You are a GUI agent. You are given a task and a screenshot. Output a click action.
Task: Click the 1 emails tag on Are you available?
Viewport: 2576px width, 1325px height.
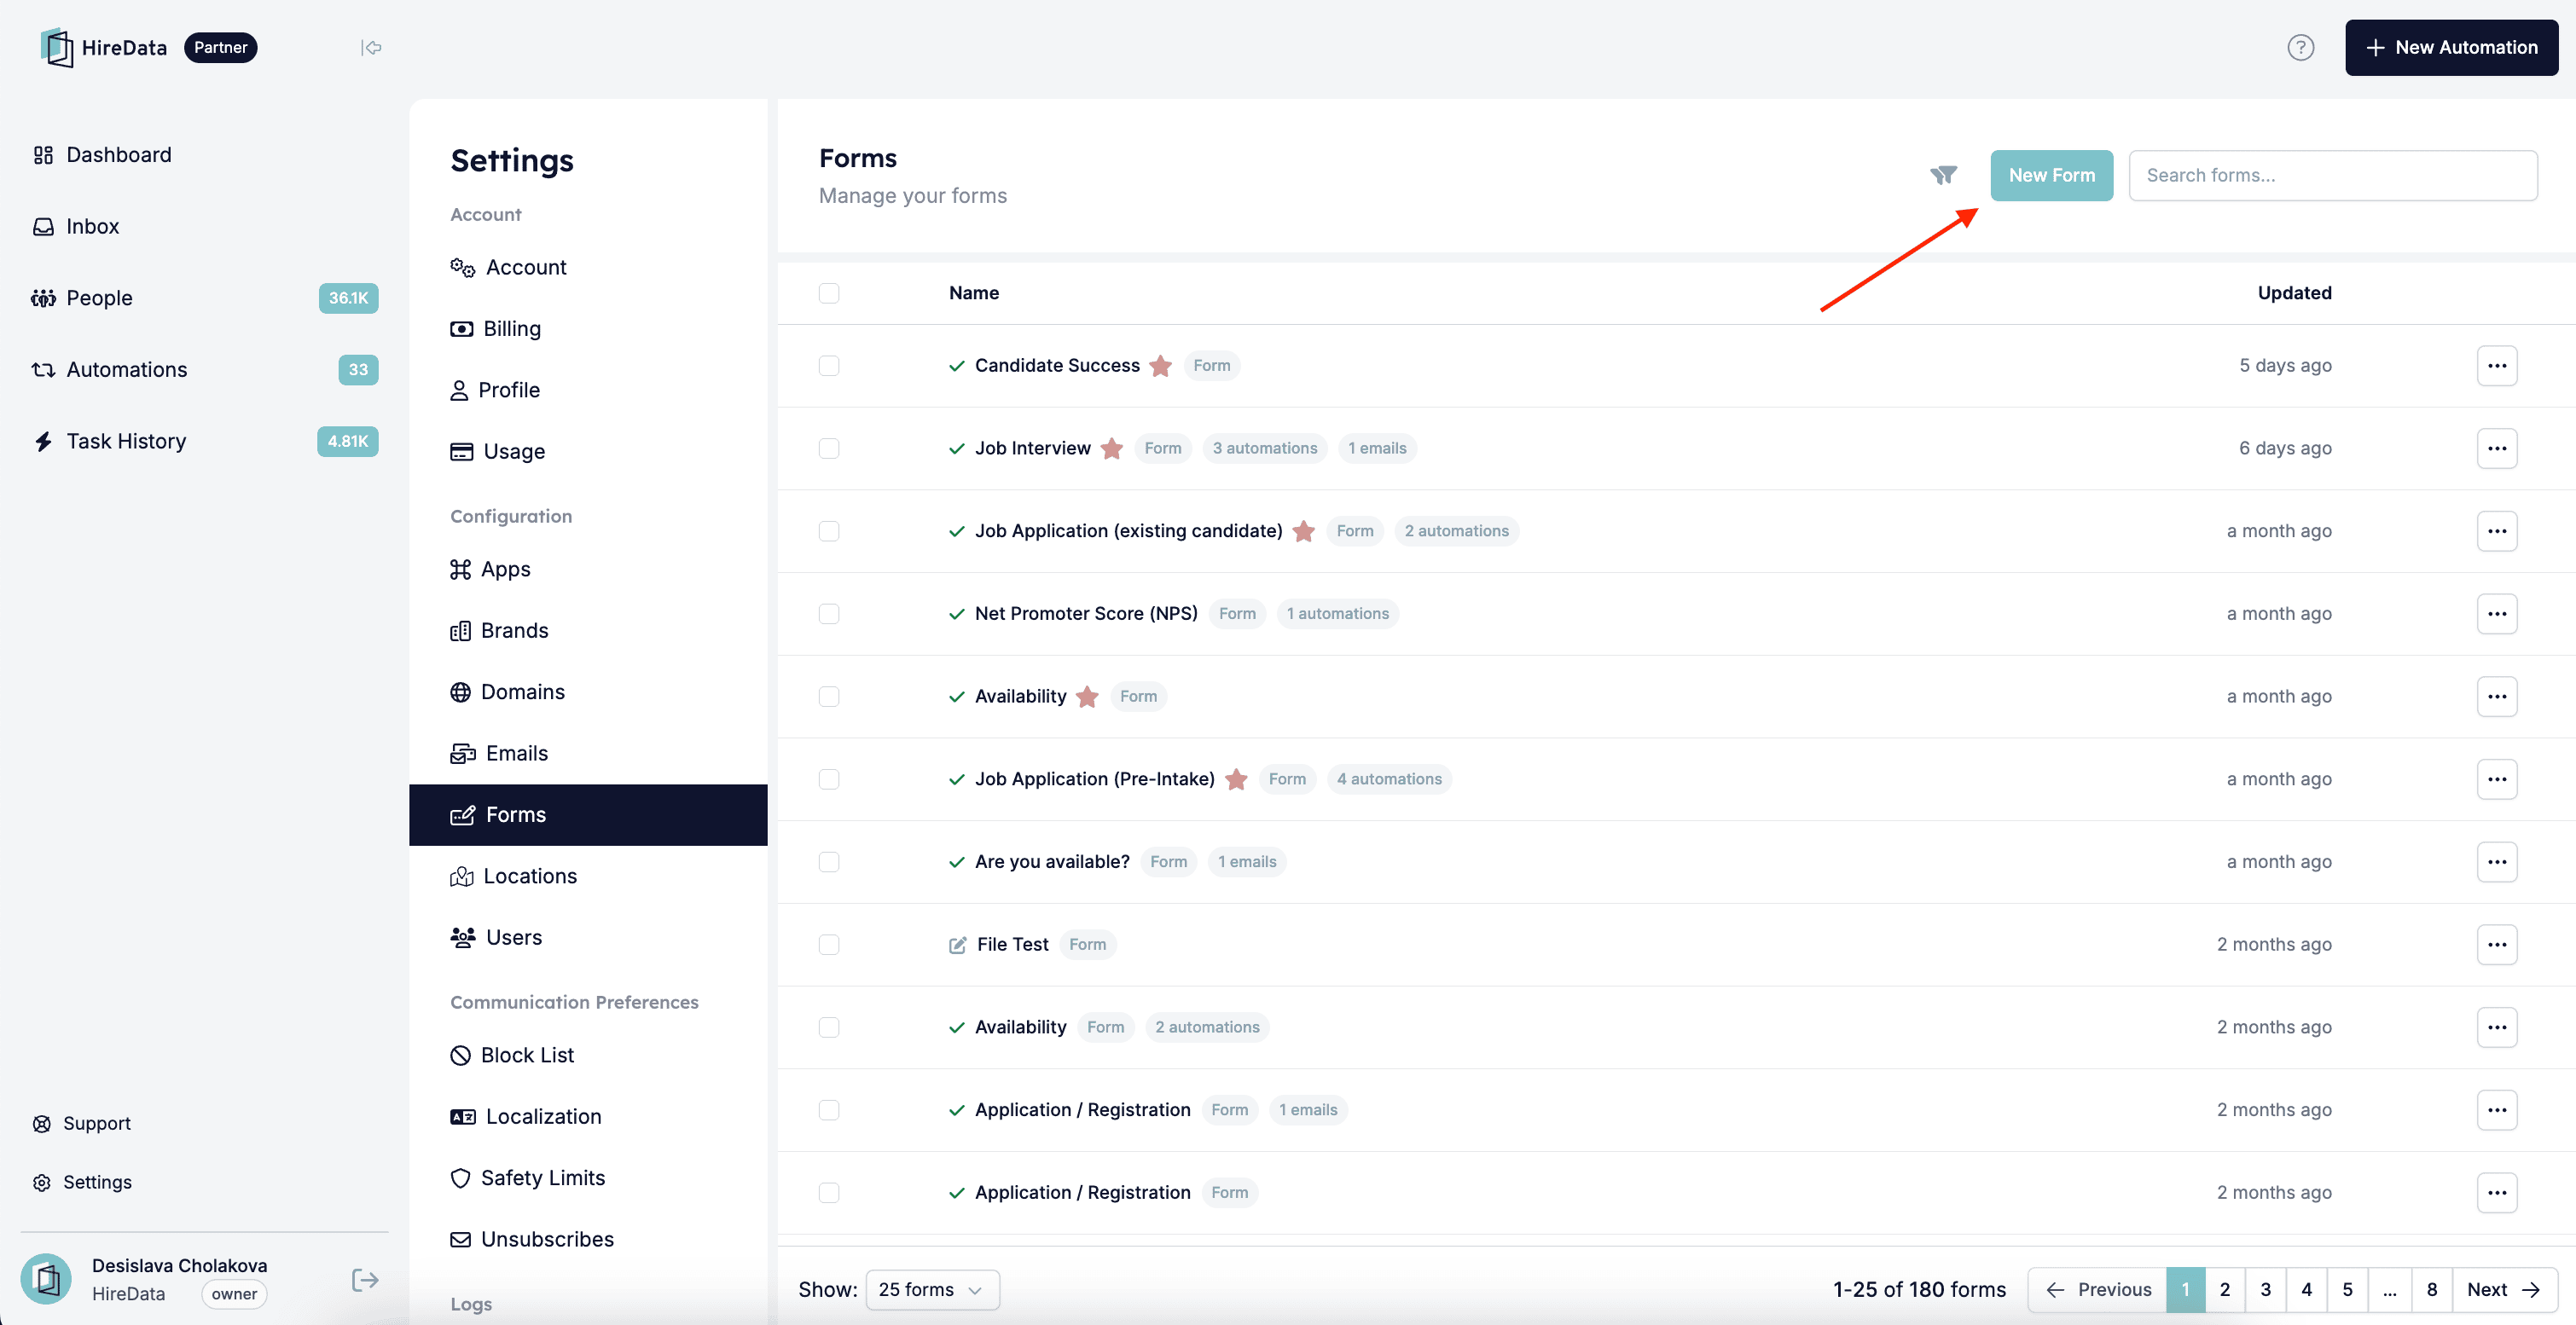point(1246,862)
